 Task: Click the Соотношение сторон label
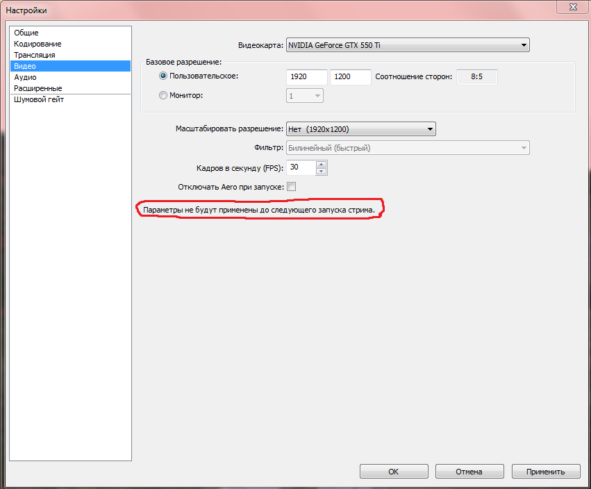click(413, 76)
